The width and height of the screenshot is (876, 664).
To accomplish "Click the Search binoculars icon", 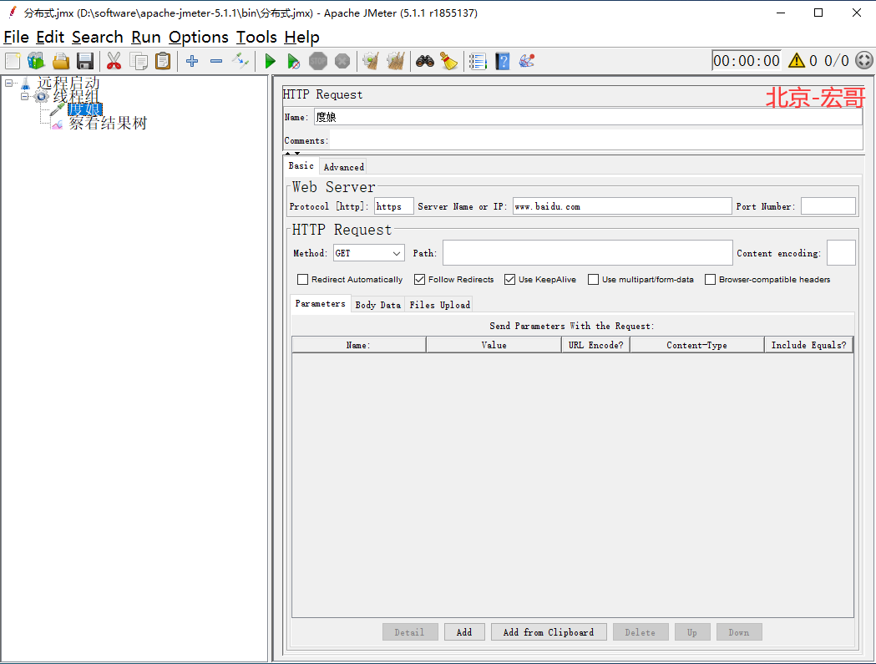I will pos(424,61).
